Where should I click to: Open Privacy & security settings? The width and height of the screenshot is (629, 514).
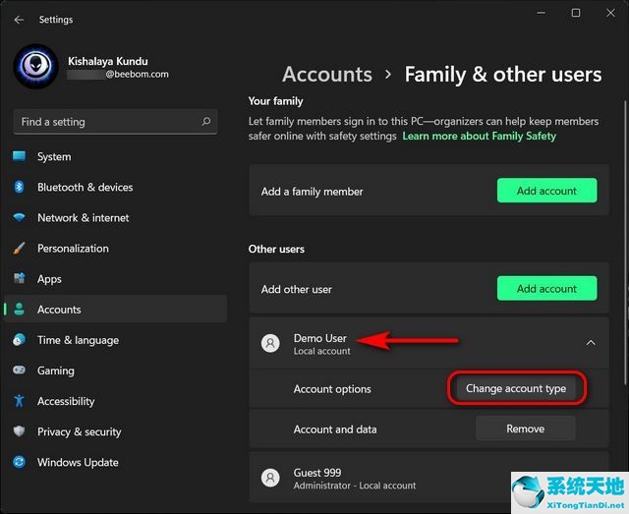79,431
